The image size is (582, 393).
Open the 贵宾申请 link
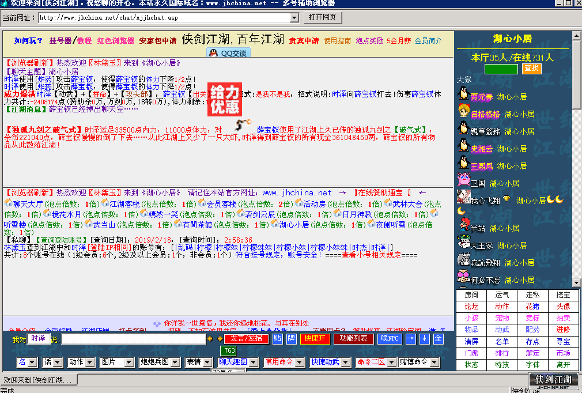(x=304, y=41)
